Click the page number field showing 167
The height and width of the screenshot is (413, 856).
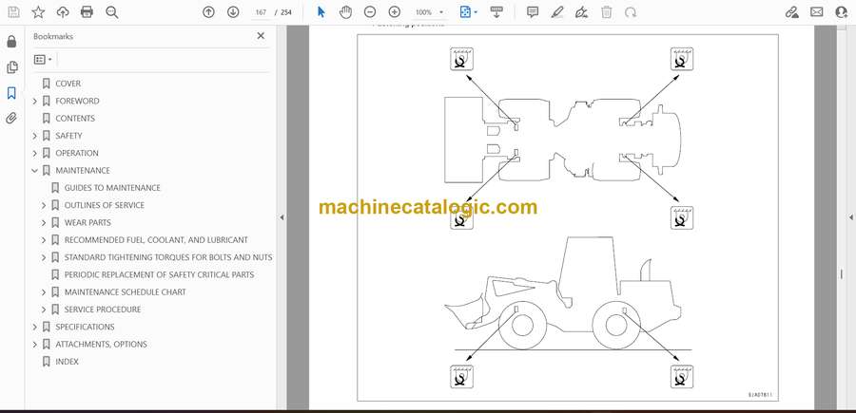tap(261, 12)
